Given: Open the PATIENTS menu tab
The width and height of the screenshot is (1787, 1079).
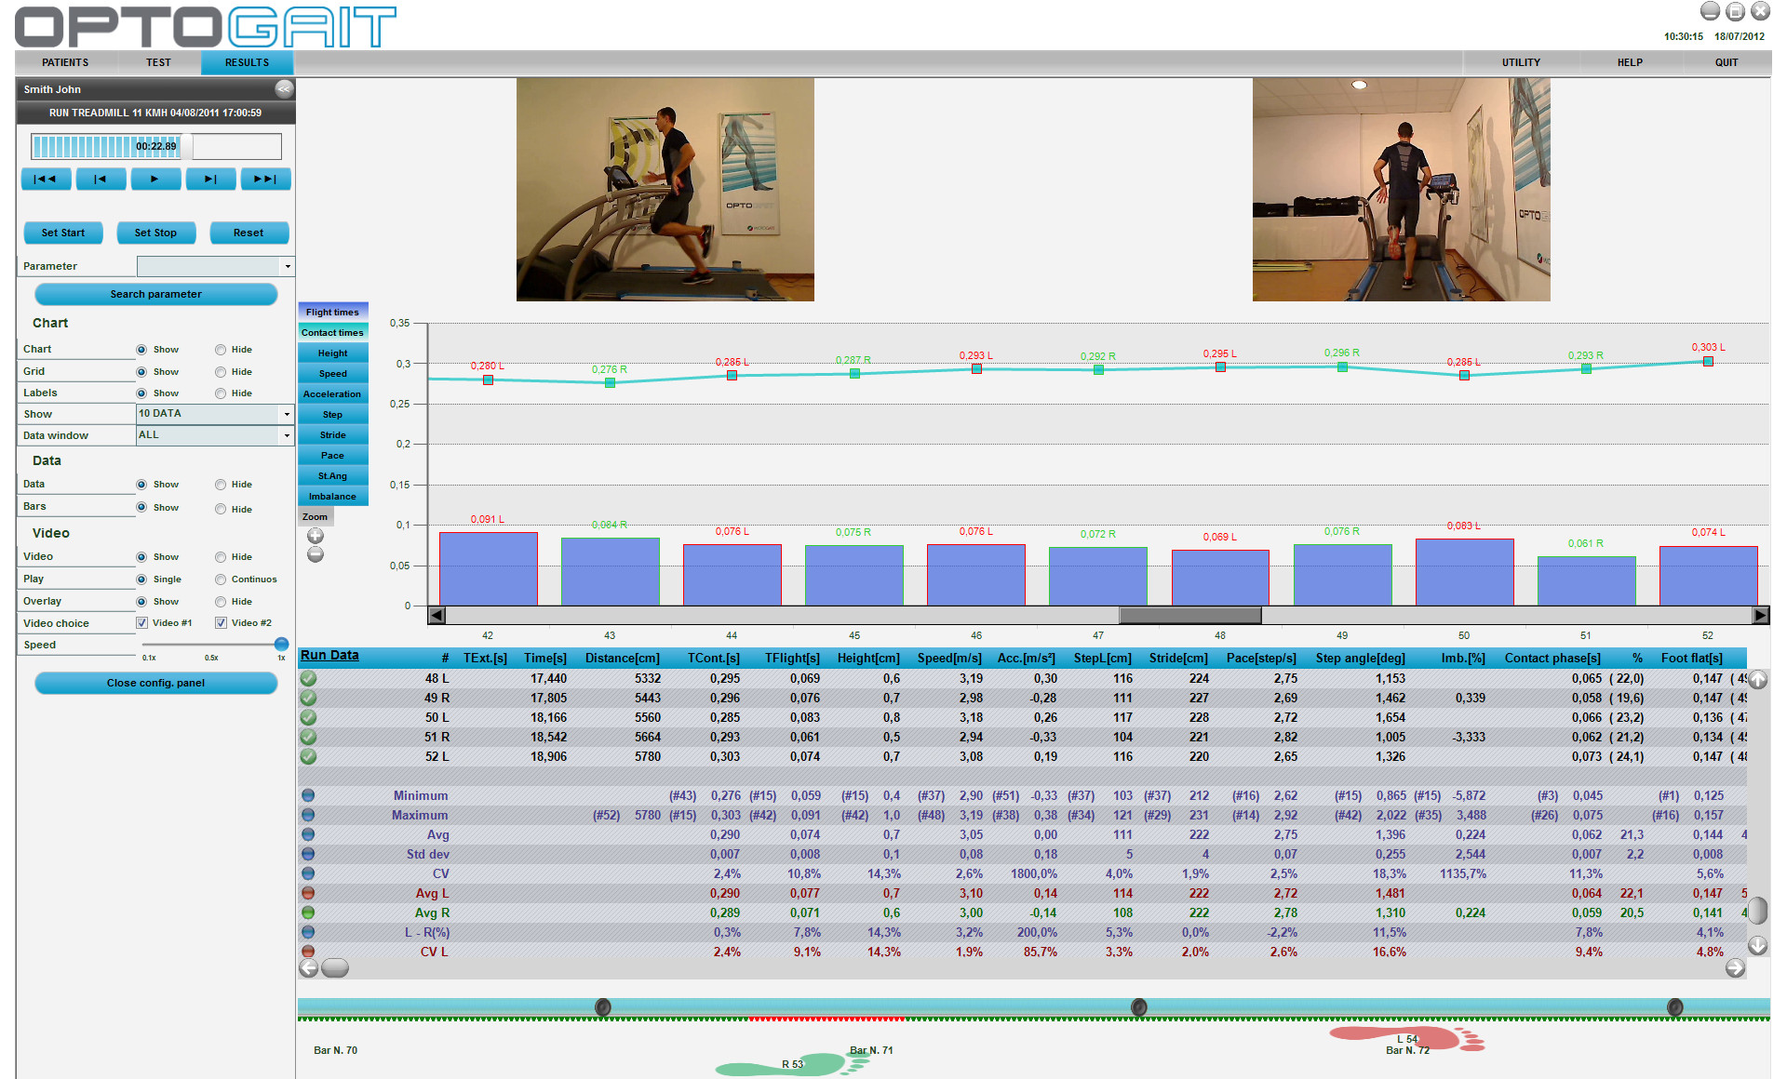Looking at the screenshot, I should (x=65, y=62).
